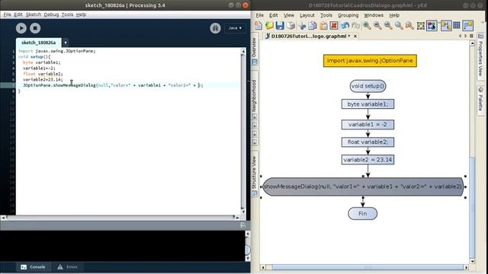
Task: Stop the running Processing sketch
Action: [x=35, y=28]
